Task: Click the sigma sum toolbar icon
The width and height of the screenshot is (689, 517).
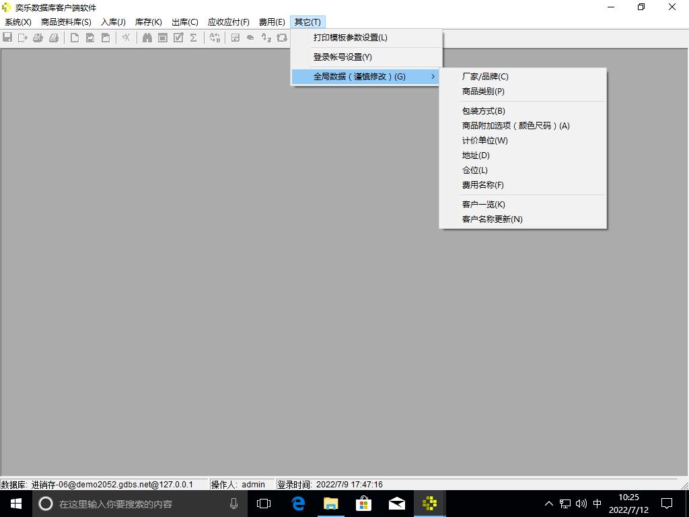Action: [x=193, y=38]
